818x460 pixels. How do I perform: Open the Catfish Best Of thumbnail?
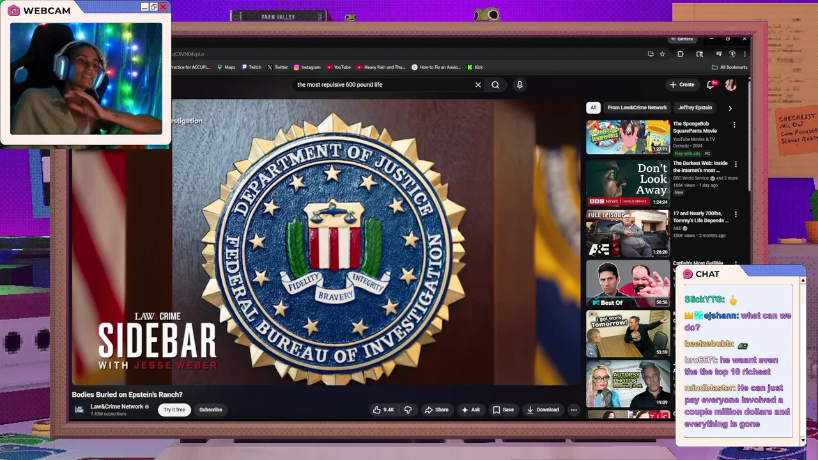click(628, 283)
